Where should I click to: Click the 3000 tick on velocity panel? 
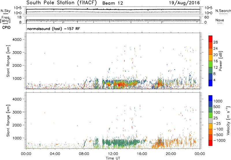17,112
